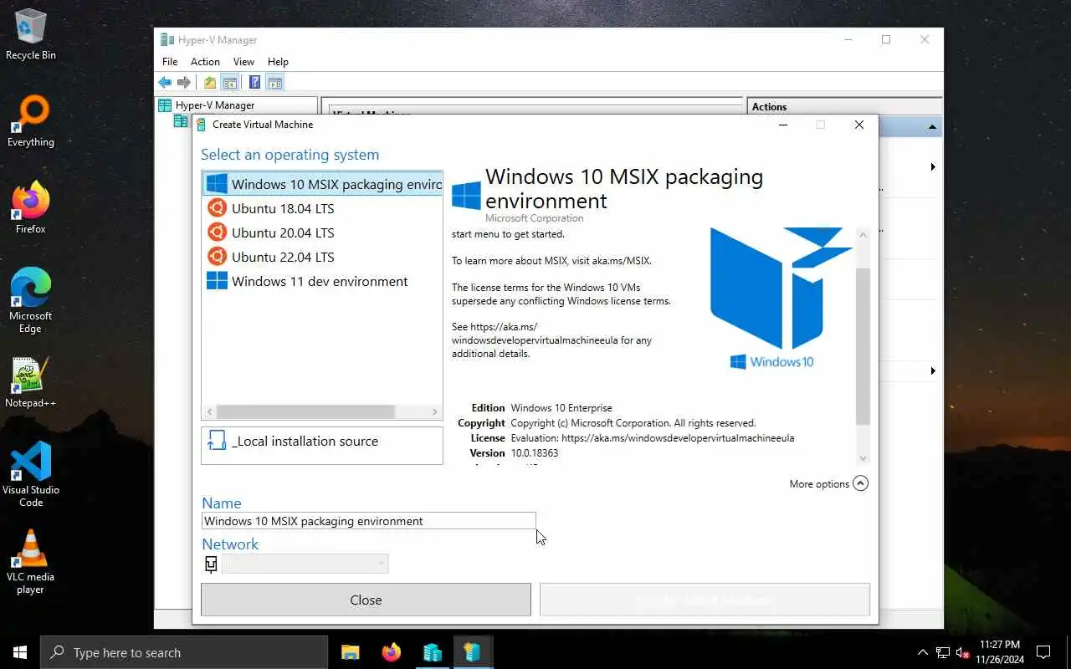Screen dimensions: 1071x669
Task: Click right arrow of OS list scrollbar
Action: [434, 411]
